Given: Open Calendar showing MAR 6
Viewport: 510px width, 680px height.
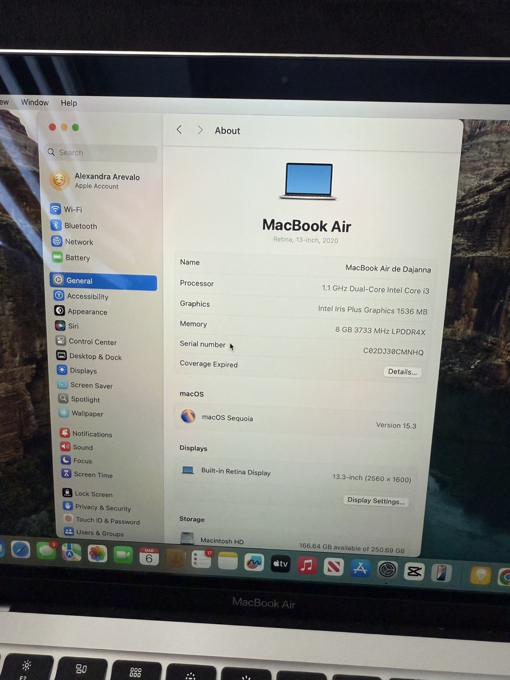Looking at the screenshot, I should (149, 556).
